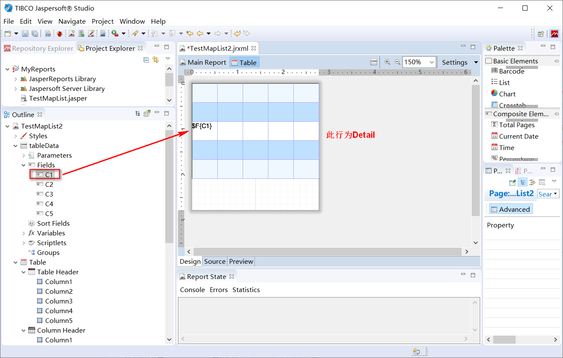The width and height of the screenshot is (563, 358).
Task: Expand the Variables node in the Outline
Action: 24,233
